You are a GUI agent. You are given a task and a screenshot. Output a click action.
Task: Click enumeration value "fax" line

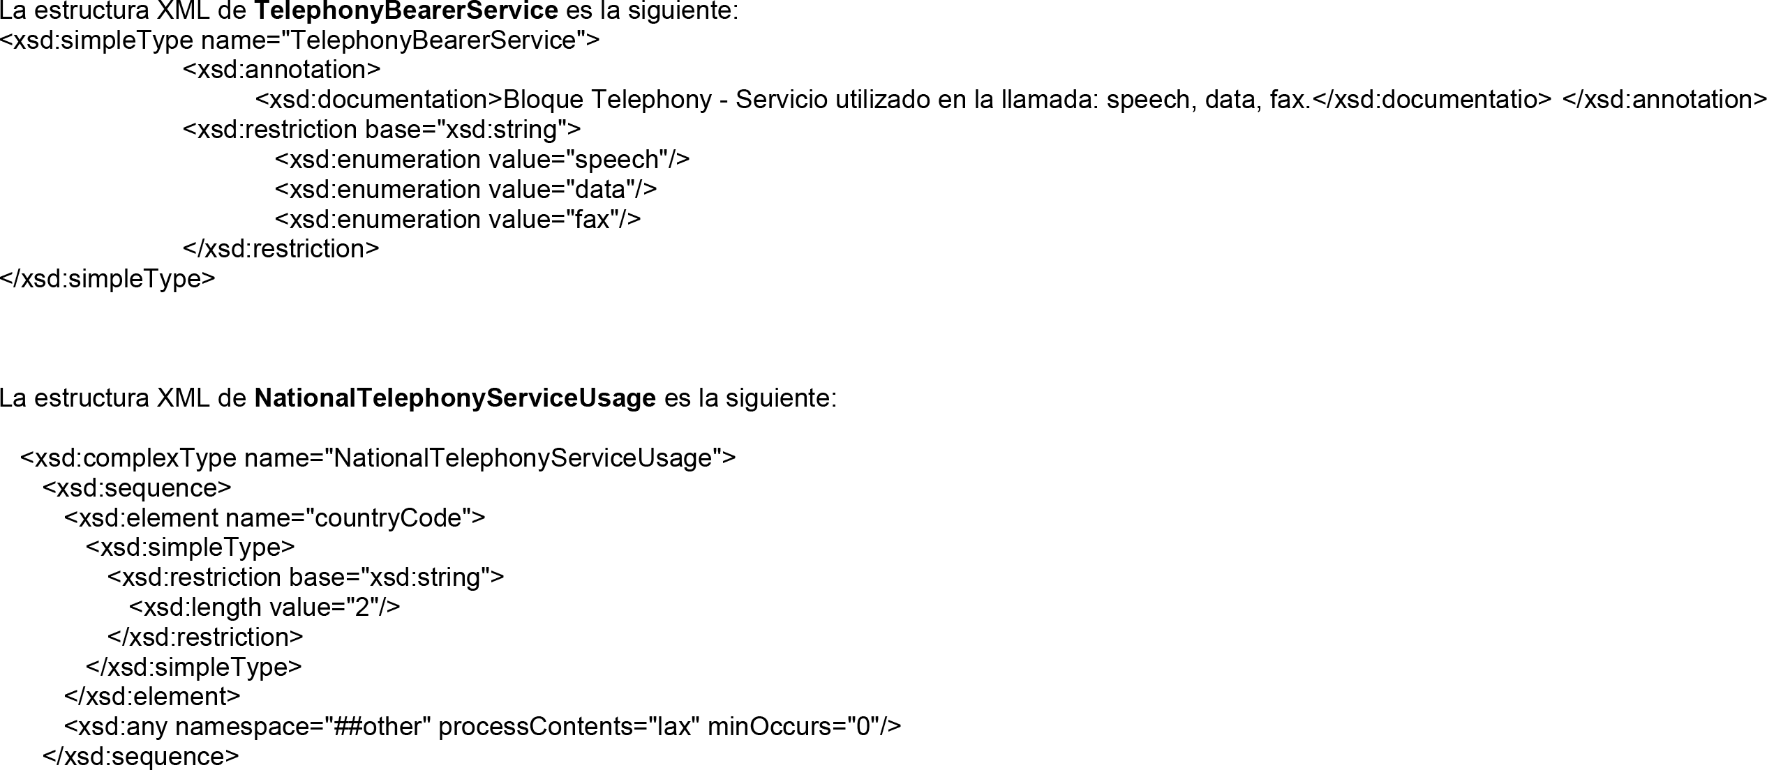pos(458,220)
